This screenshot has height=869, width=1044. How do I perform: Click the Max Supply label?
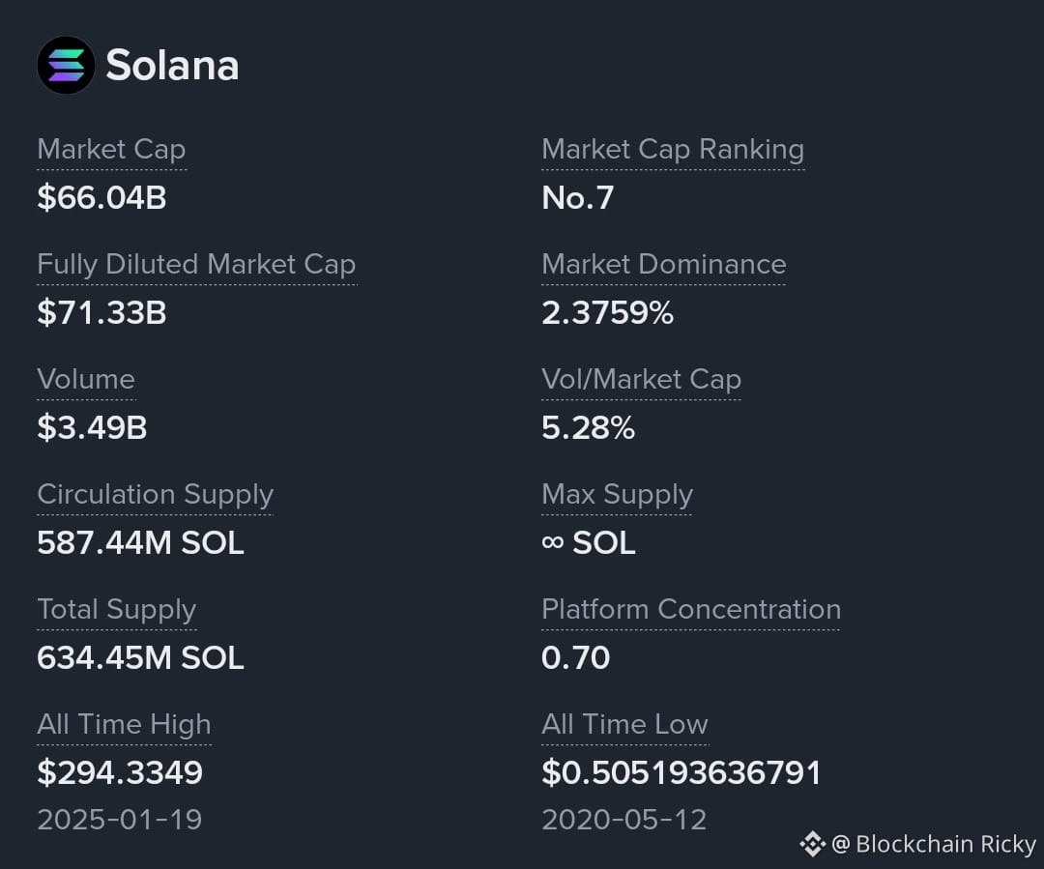click(x=617, y=495)
